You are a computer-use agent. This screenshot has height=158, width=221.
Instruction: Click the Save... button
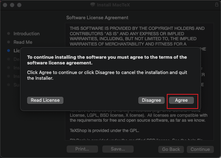(118, 149)
